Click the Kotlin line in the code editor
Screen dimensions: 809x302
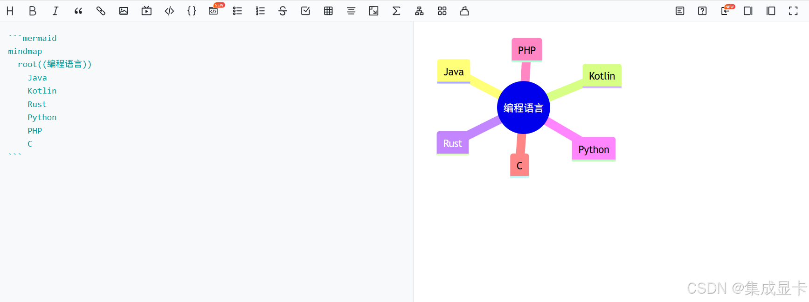(42, 91)
